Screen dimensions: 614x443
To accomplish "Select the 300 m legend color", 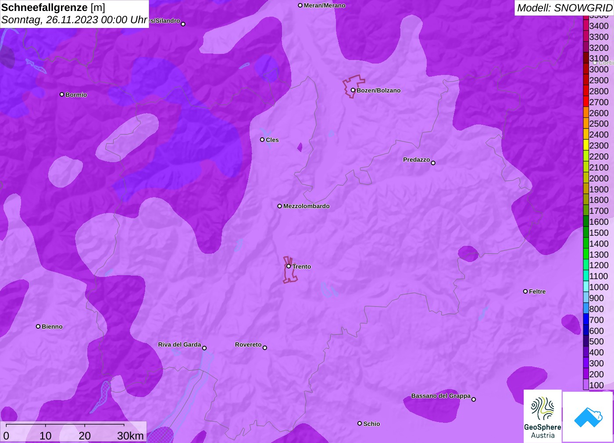I will click(x=586, y=363).
